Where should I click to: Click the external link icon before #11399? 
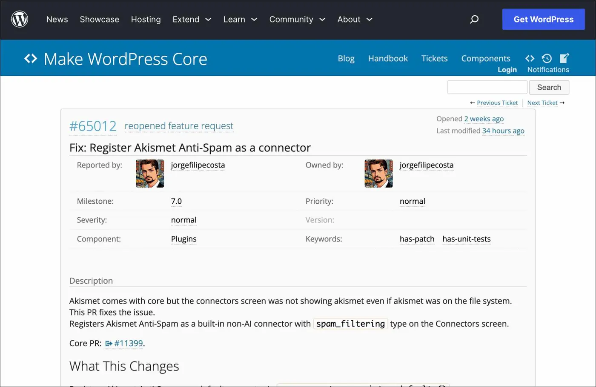point(107,343)
